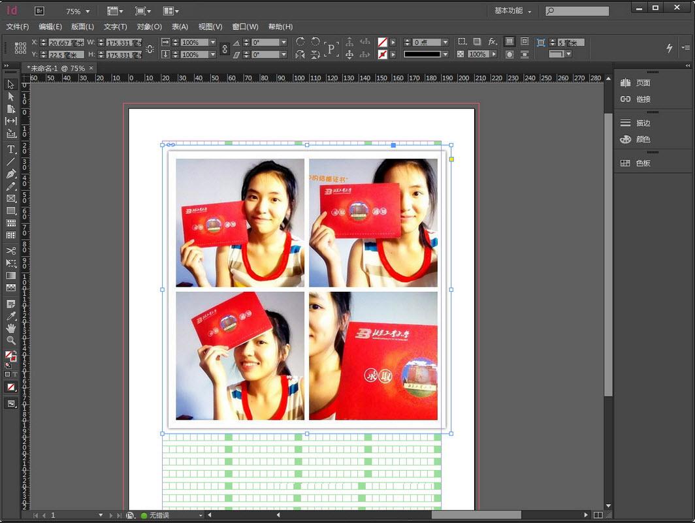Open the page number dropdown at bottom
Viewport: 695px width, 523px height.
pyautogui.click(x=100, y=515)
